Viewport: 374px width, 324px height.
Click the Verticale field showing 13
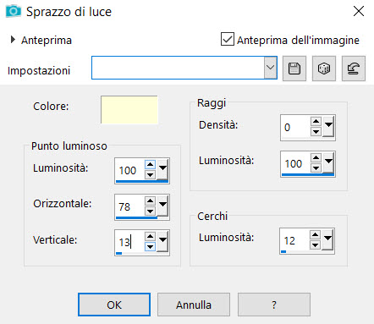pyautogui.click(x=129, y=242)
